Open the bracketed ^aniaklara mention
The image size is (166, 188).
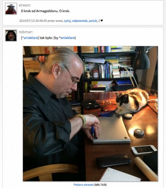(30, 38)
